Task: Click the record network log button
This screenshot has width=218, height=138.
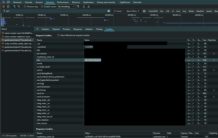Action: pos(3,6)
